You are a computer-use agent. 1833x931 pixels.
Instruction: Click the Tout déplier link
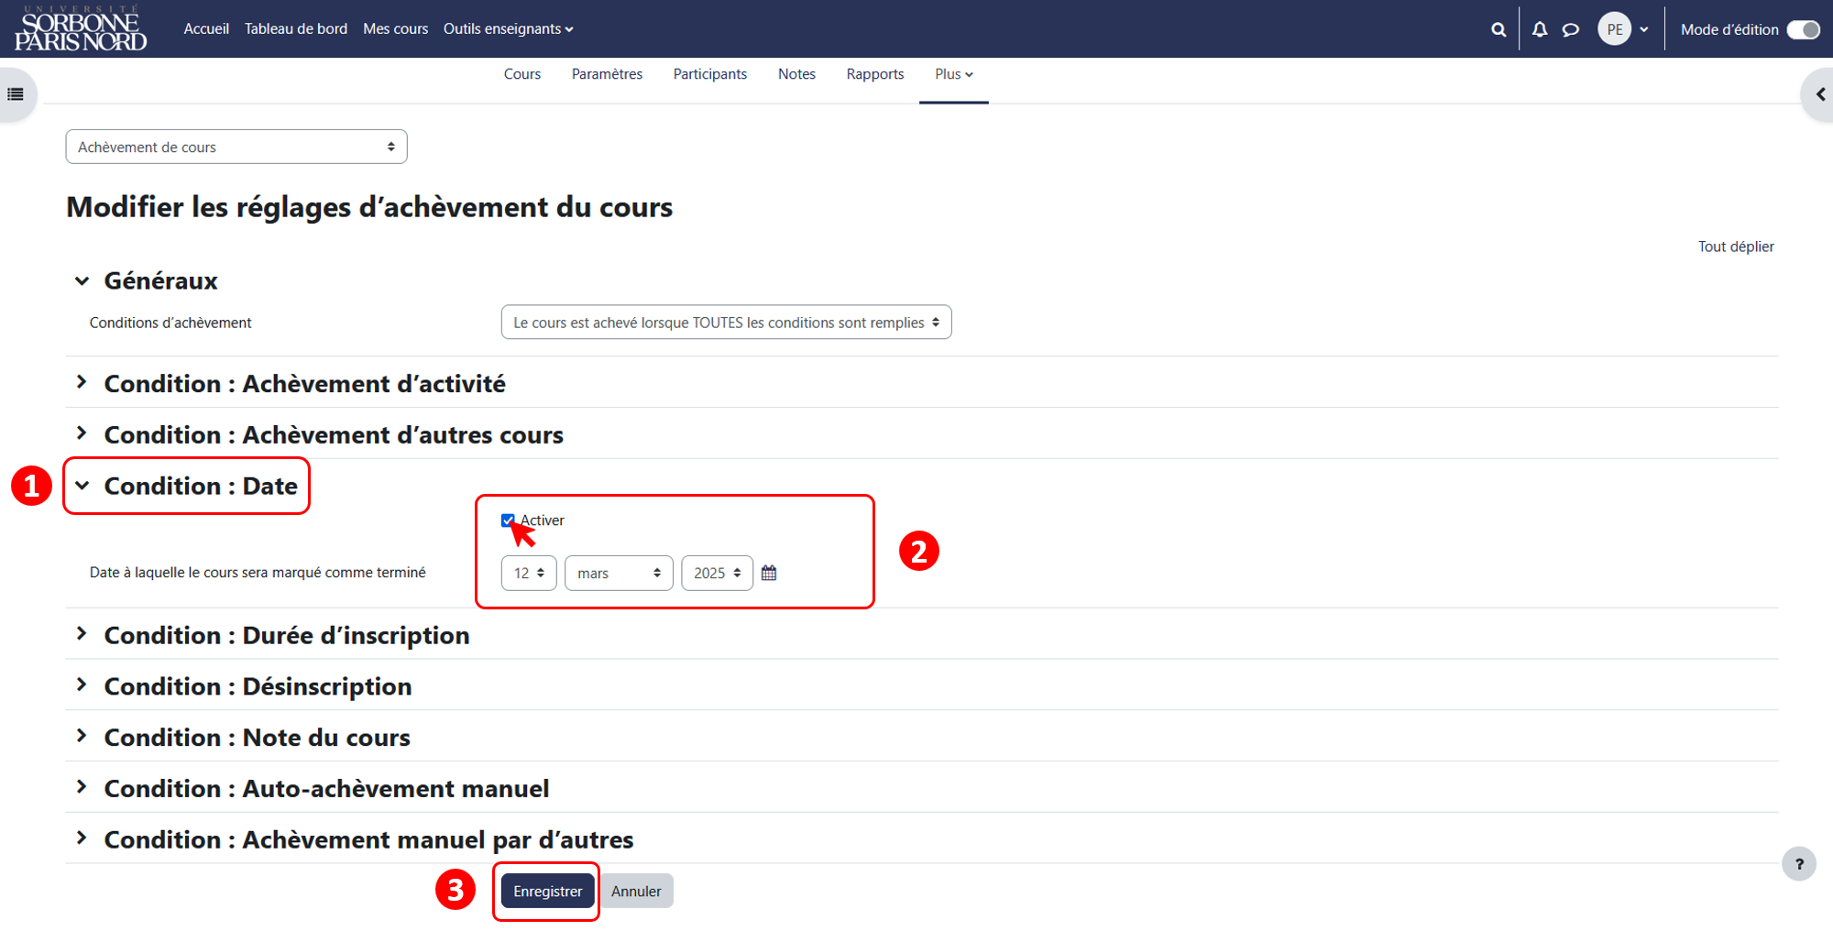pyautogui.click(x=1736, y=246)
